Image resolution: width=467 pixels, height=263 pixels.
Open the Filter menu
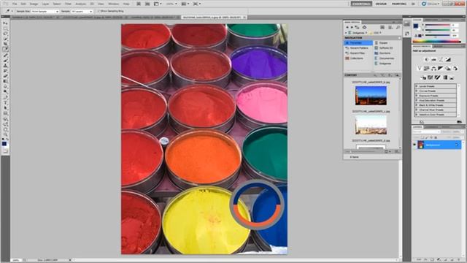[68, 4]
